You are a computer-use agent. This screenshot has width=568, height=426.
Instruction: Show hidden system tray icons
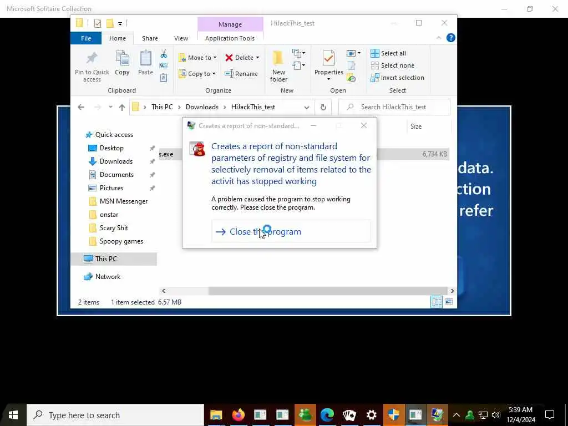pos(457,415)
